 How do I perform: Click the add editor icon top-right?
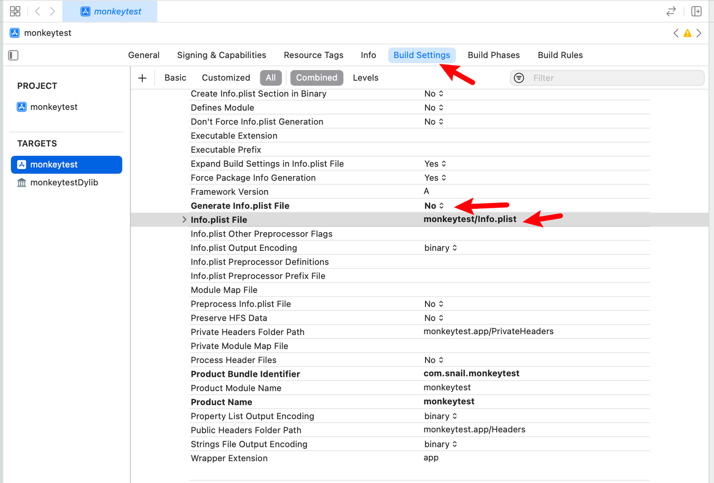[696, 11]
